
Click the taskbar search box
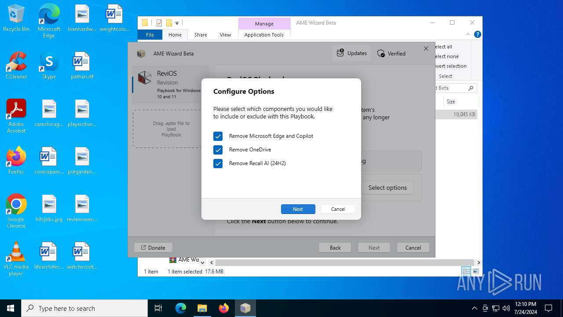[x=84, y=308]
